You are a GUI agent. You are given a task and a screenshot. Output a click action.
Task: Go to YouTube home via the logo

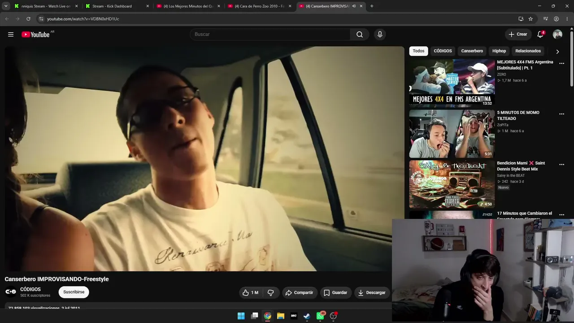click(x=35, y=35)
